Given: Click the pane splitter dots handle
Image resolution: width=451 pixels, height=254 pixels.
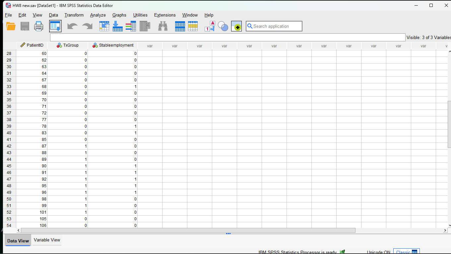Looking at the screenshot, I should [x=228, y=234].
